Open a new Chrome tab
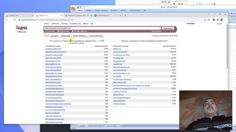The width and height of the screenshot is (236, 132). [125, 15]
